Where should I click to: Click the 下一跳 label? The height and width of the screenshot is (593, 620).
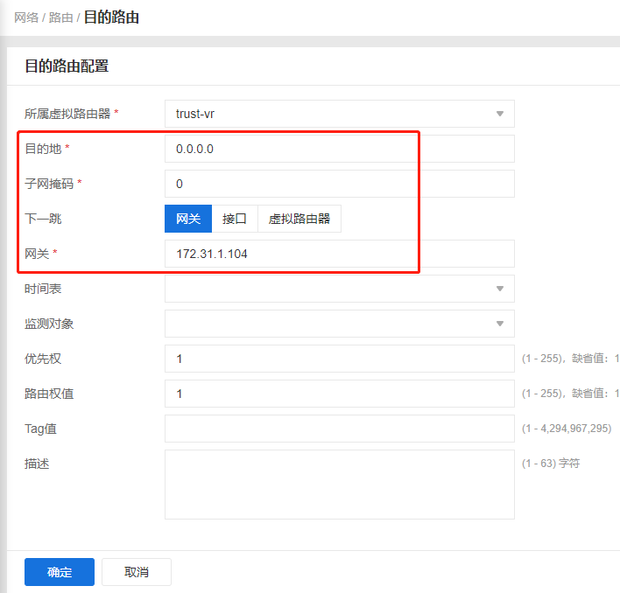coord(43,219)
